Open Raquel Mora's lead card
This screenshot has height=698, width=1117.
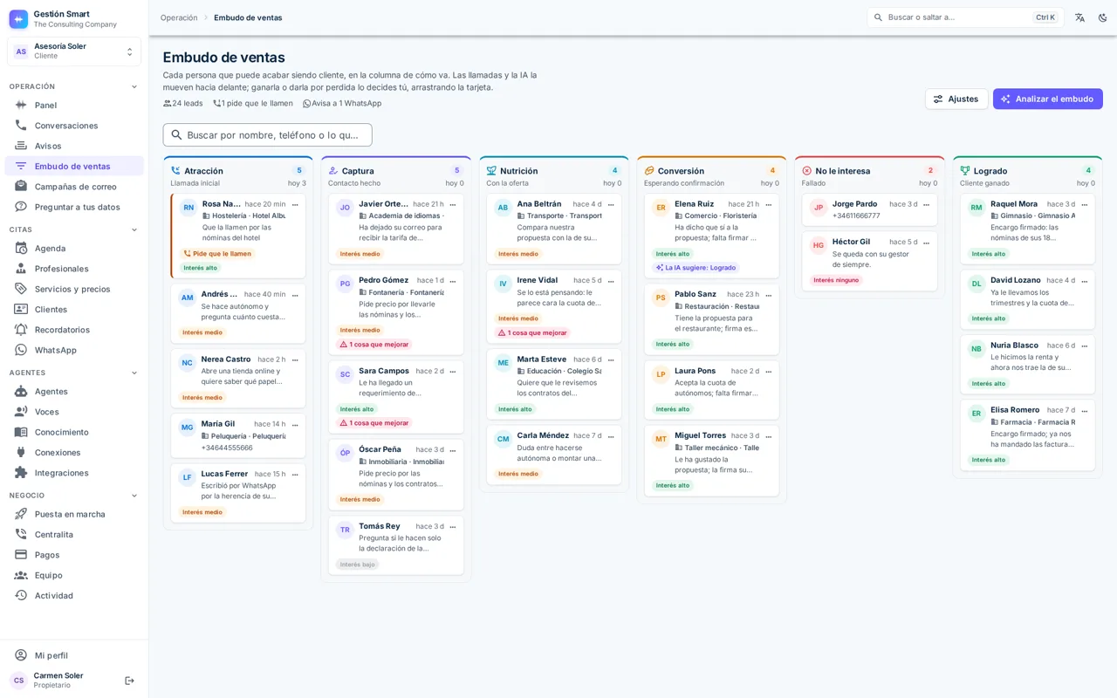(x=1027, y=229)
